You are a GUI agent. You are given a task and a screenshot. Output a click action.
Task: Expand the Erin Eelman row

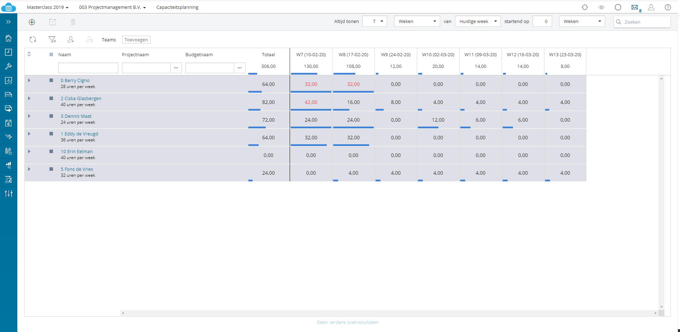[29, 151]
